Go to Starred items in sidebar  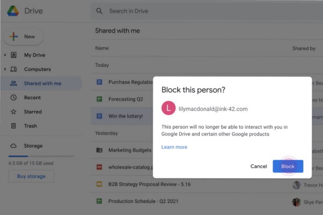[x=33, y=112]
